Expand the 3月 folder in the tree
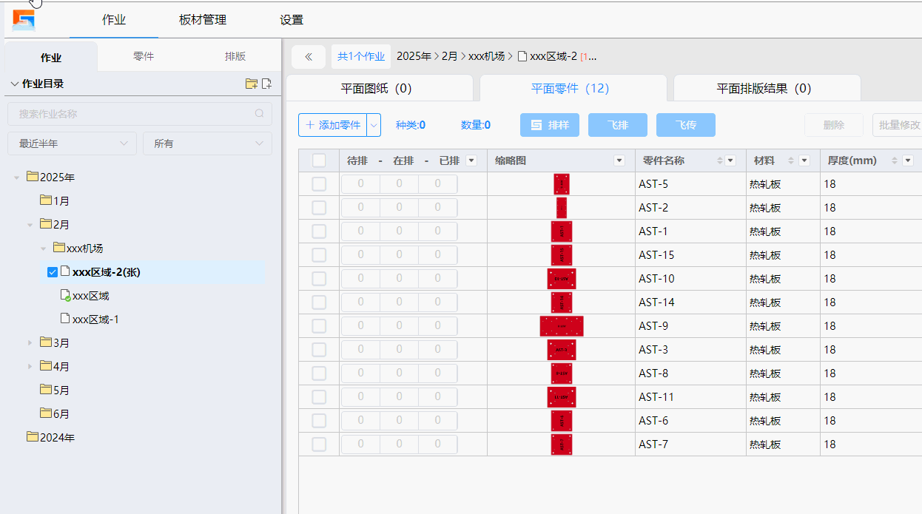Image resolution: width=922 pixels, height=514 pixels. pyautogui.click(x=30, y=343)
